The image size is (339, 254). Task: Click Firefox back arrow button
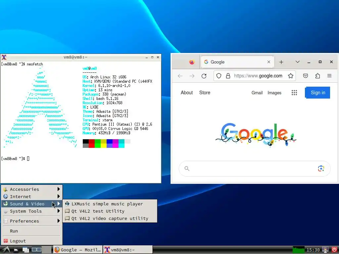point(180,76)
